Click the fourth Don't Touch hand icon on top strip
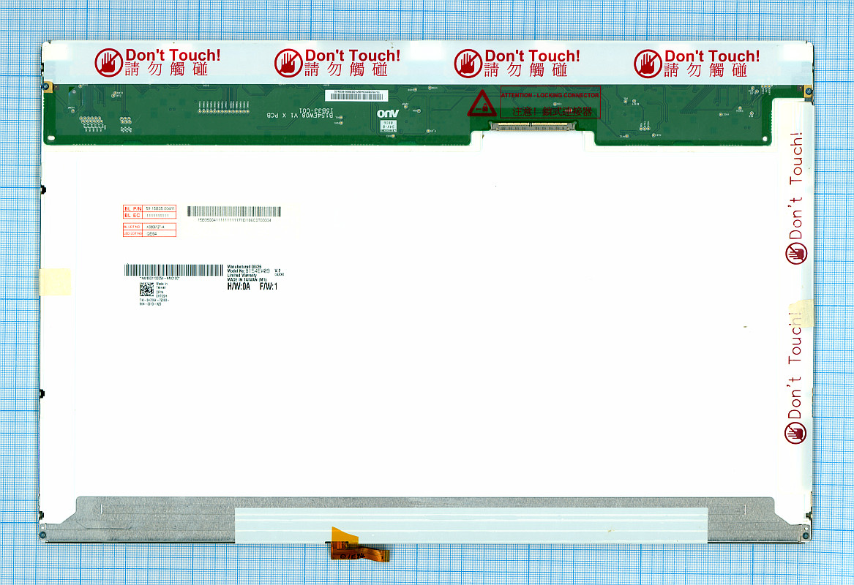This screenshot has height=585, width=854. (648, 63)
